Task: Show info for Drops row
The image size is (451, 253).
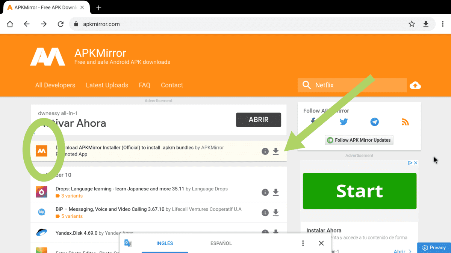Action: click(x=265, y=192)
